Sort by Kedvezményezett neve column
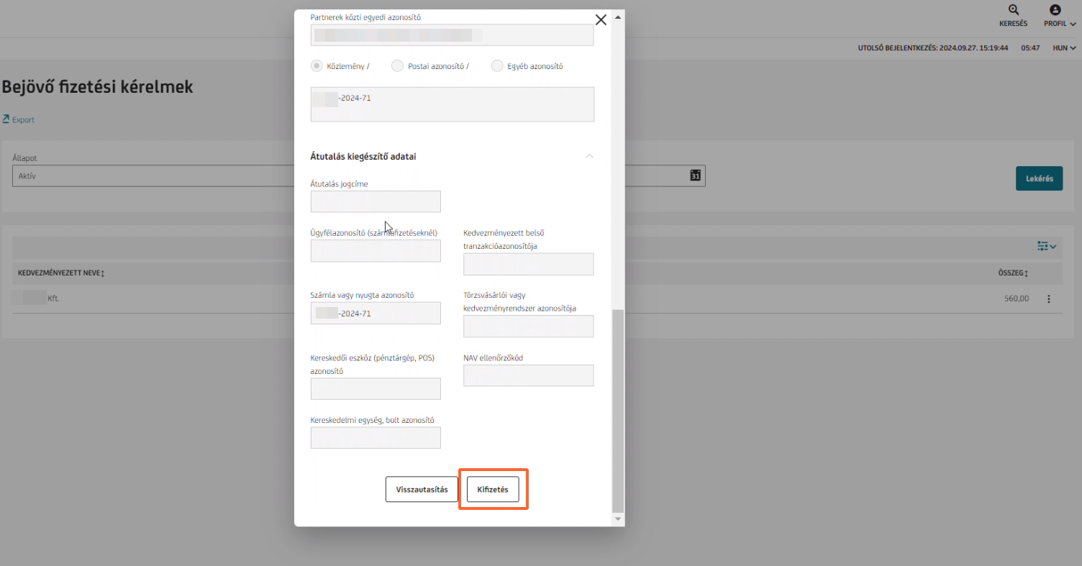1082x566 pixels. point(61,273)
